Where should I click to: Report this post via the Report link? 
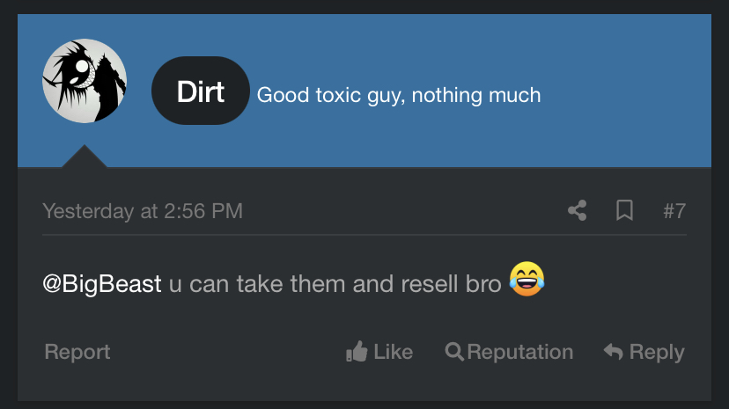77,352
